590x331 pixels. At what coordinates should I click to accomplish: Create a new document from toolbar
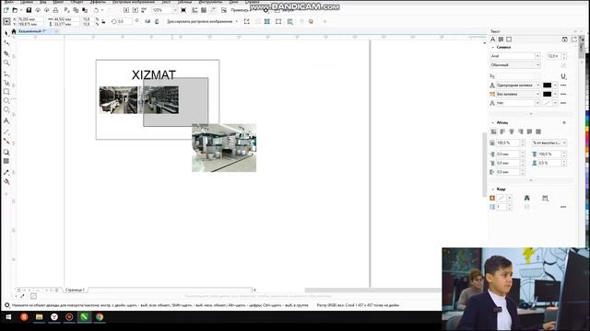pos(6,10)
